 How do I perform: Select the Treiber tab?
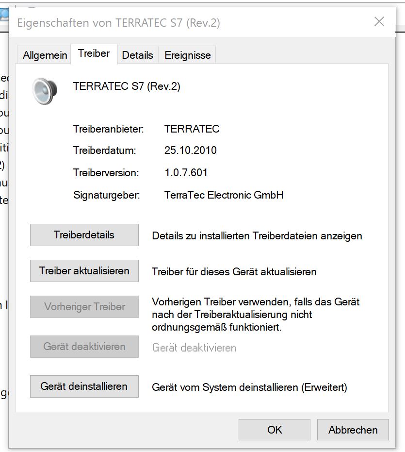point(94,54)
